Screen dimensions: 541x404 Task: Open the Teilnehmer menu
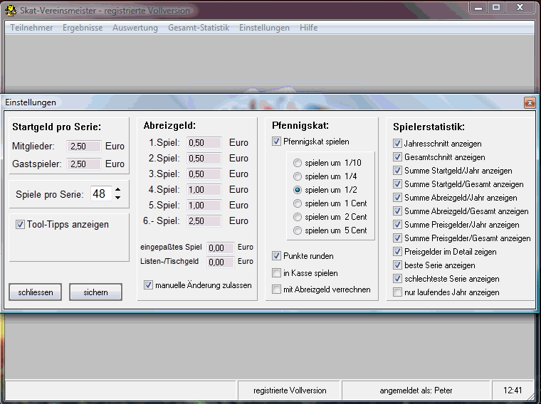pyautogui.click(x=31, y=28)
